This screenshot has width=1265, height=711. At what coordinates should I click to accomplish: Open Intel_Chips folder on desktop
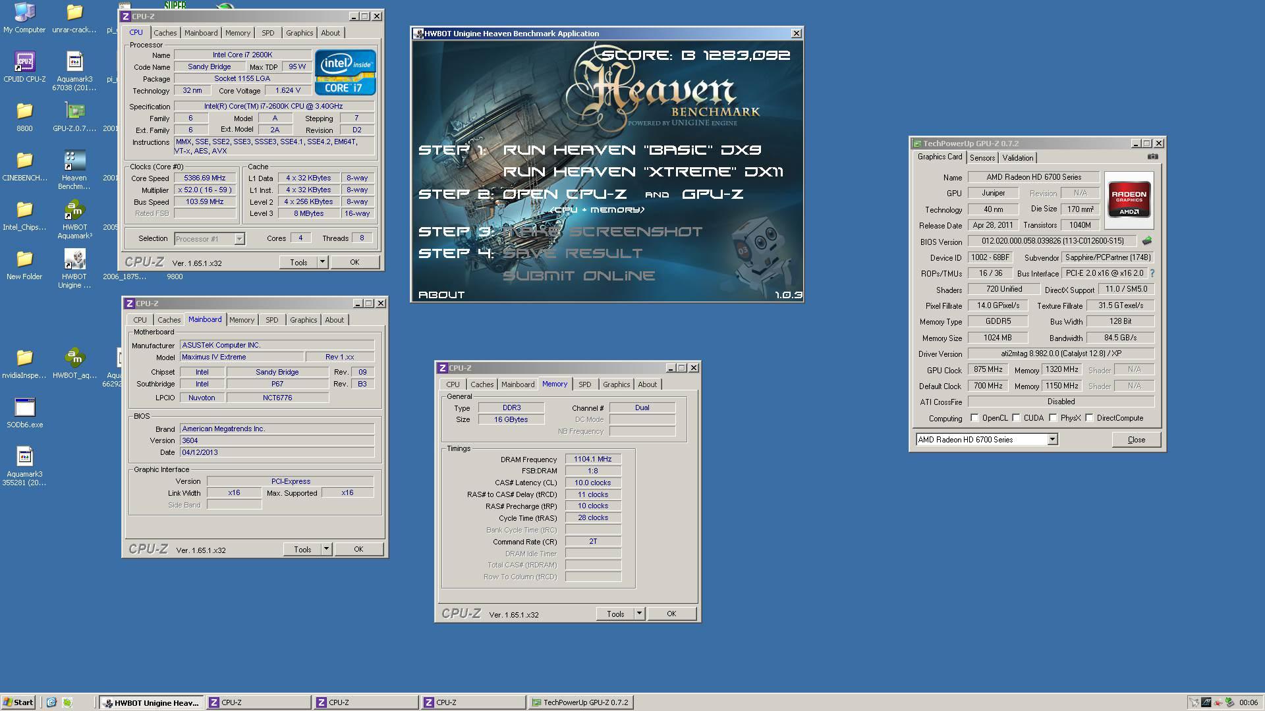pos(24,216)
